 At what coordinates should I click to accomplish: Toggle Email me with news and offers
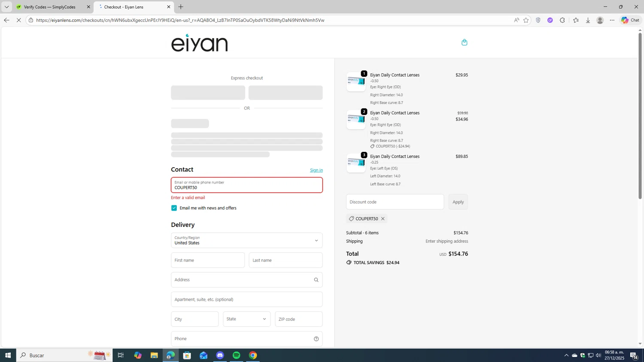coord(174,208)
